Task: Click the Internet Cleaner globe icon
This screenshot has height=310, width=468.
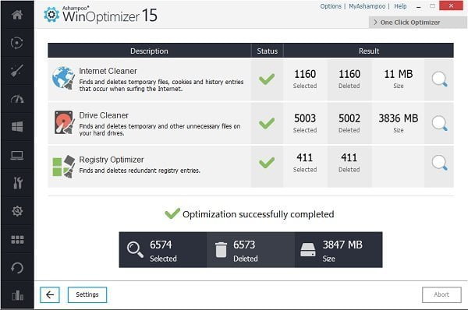Action: pos(63,78)
